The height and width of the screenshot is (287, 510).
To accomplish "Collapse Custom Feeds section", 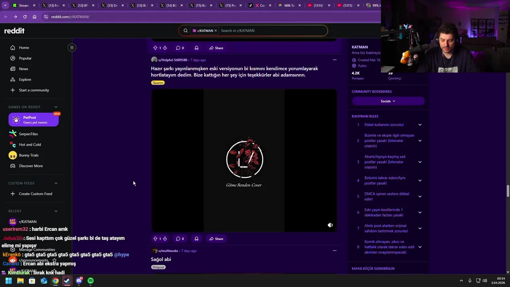I will click(x=56, y=183).
